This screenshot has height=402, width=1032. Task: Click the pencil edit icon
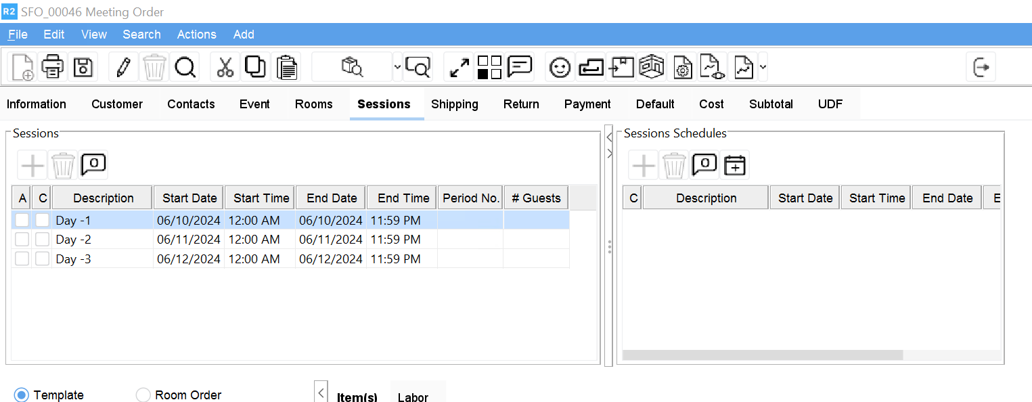click(x=123, y=67)
